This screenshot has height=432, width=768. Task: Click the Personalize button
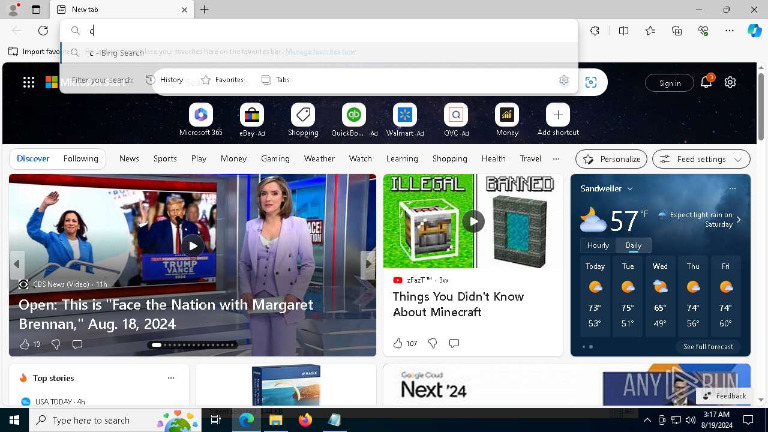(x=611, y=159)
